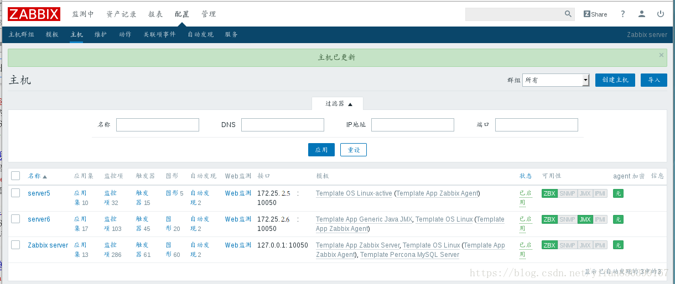Image resolution: width=675 pixels, height=284 pixels.
Task: Click the logout power icon
Action: 661,14
